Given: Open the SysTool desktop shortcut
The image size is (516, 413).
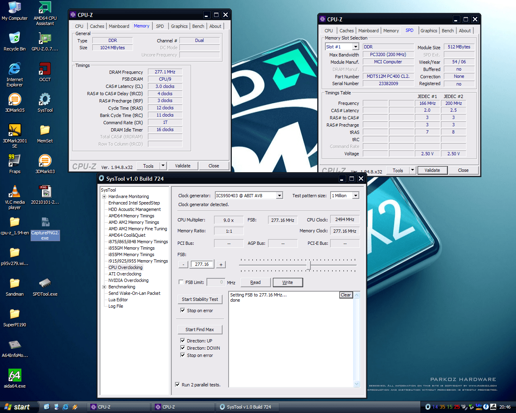Looking at the screenshot, I should pyautogui.click(x=45, y=103).
